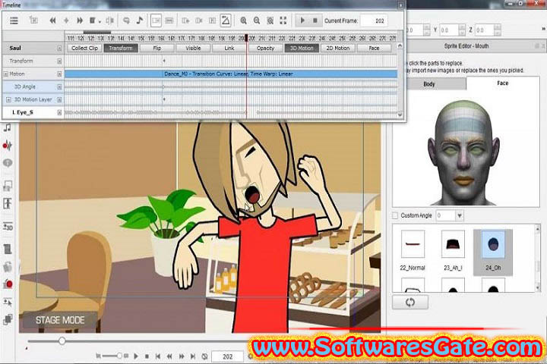Select the 24_Oh mouth sprite
The height and width of the screenshot is (364, 547).
point(493,252)
